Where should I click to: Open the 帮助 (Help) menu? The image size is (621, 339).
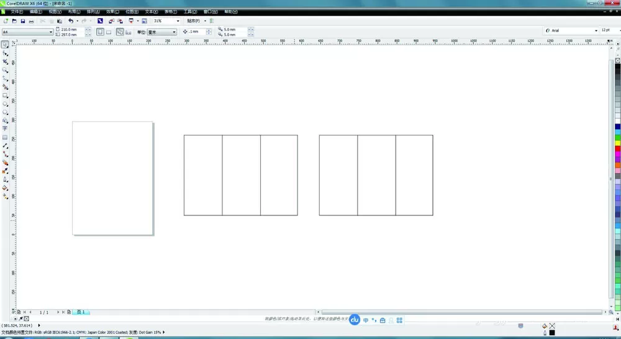click(231, 12)
